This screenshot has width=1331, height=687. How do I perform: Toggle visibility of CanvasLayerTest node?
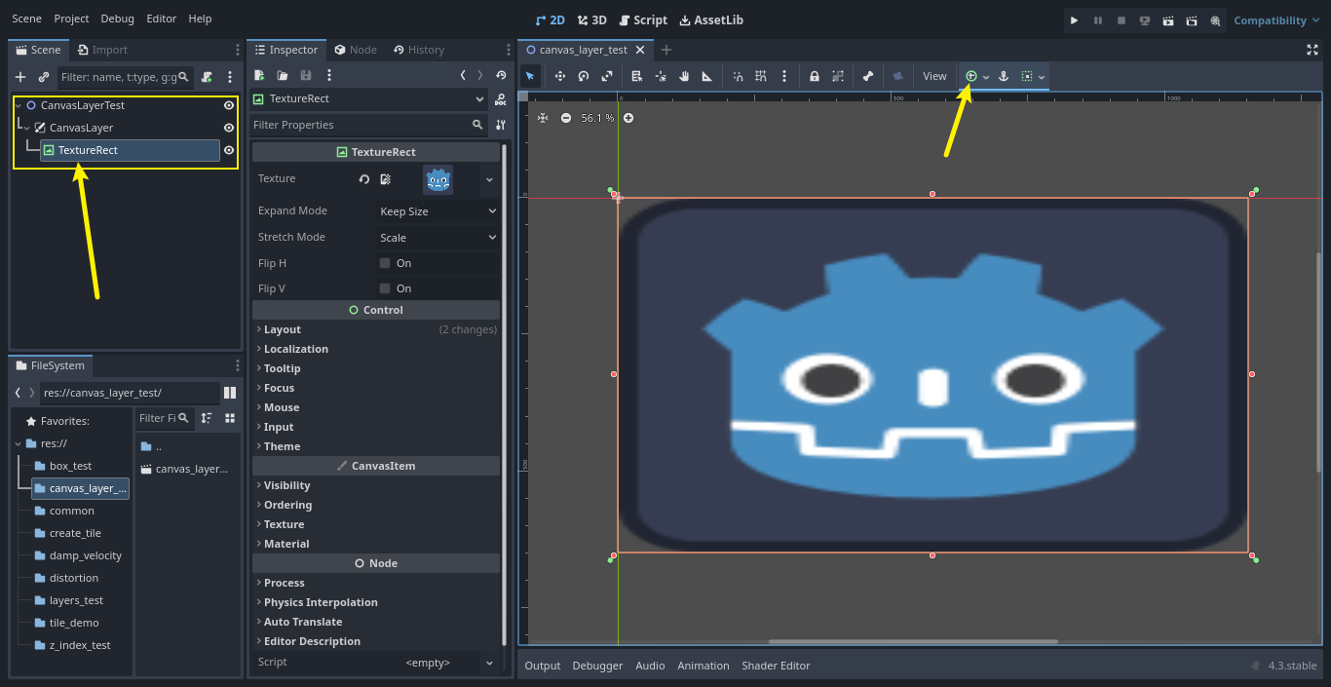(229, 105)
